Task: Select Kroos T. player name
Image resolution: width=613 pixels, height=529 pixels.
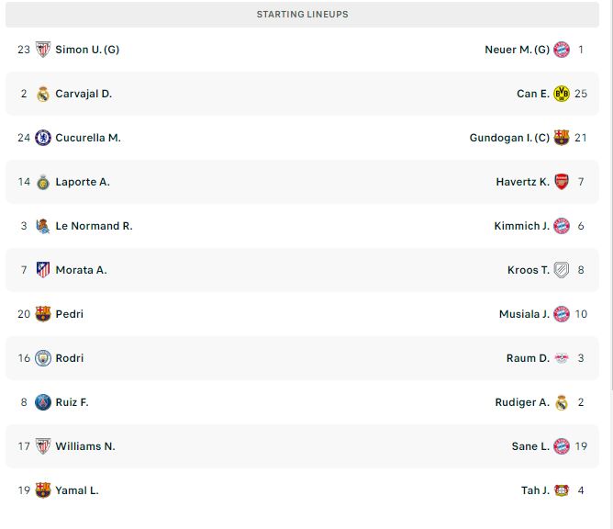Action: tap(529, 270)
